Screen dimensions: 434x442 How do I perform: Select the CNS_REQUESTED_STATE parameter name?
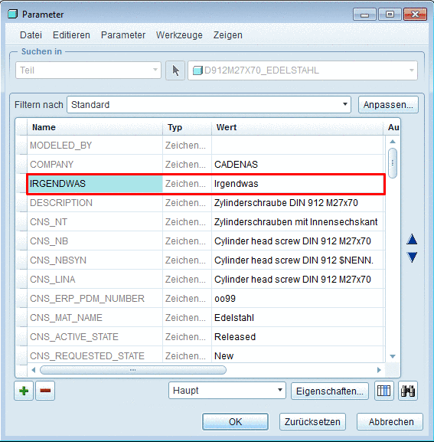coord(87,356)
